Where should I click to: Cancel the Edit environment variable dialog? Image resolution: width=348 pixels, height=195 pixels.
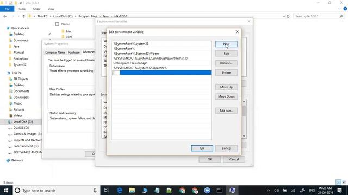point(226,148)
